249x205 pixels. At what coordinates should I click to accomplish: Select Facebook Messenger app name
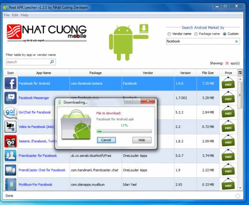pyautogui.click(x=34, y=98)
